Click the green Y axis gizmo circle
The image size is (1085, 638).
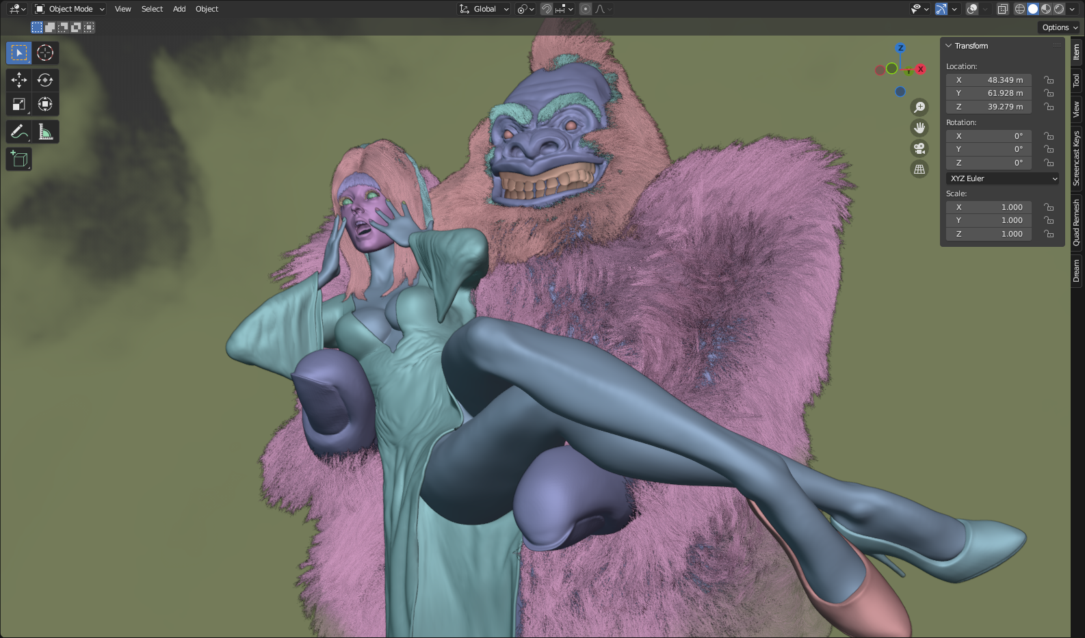pyautogui.click(x=891, y=68)
